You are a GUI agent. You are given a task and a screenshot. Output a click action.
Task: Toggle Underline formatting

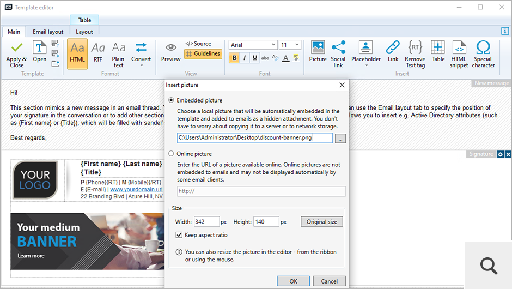coord(255,58)
